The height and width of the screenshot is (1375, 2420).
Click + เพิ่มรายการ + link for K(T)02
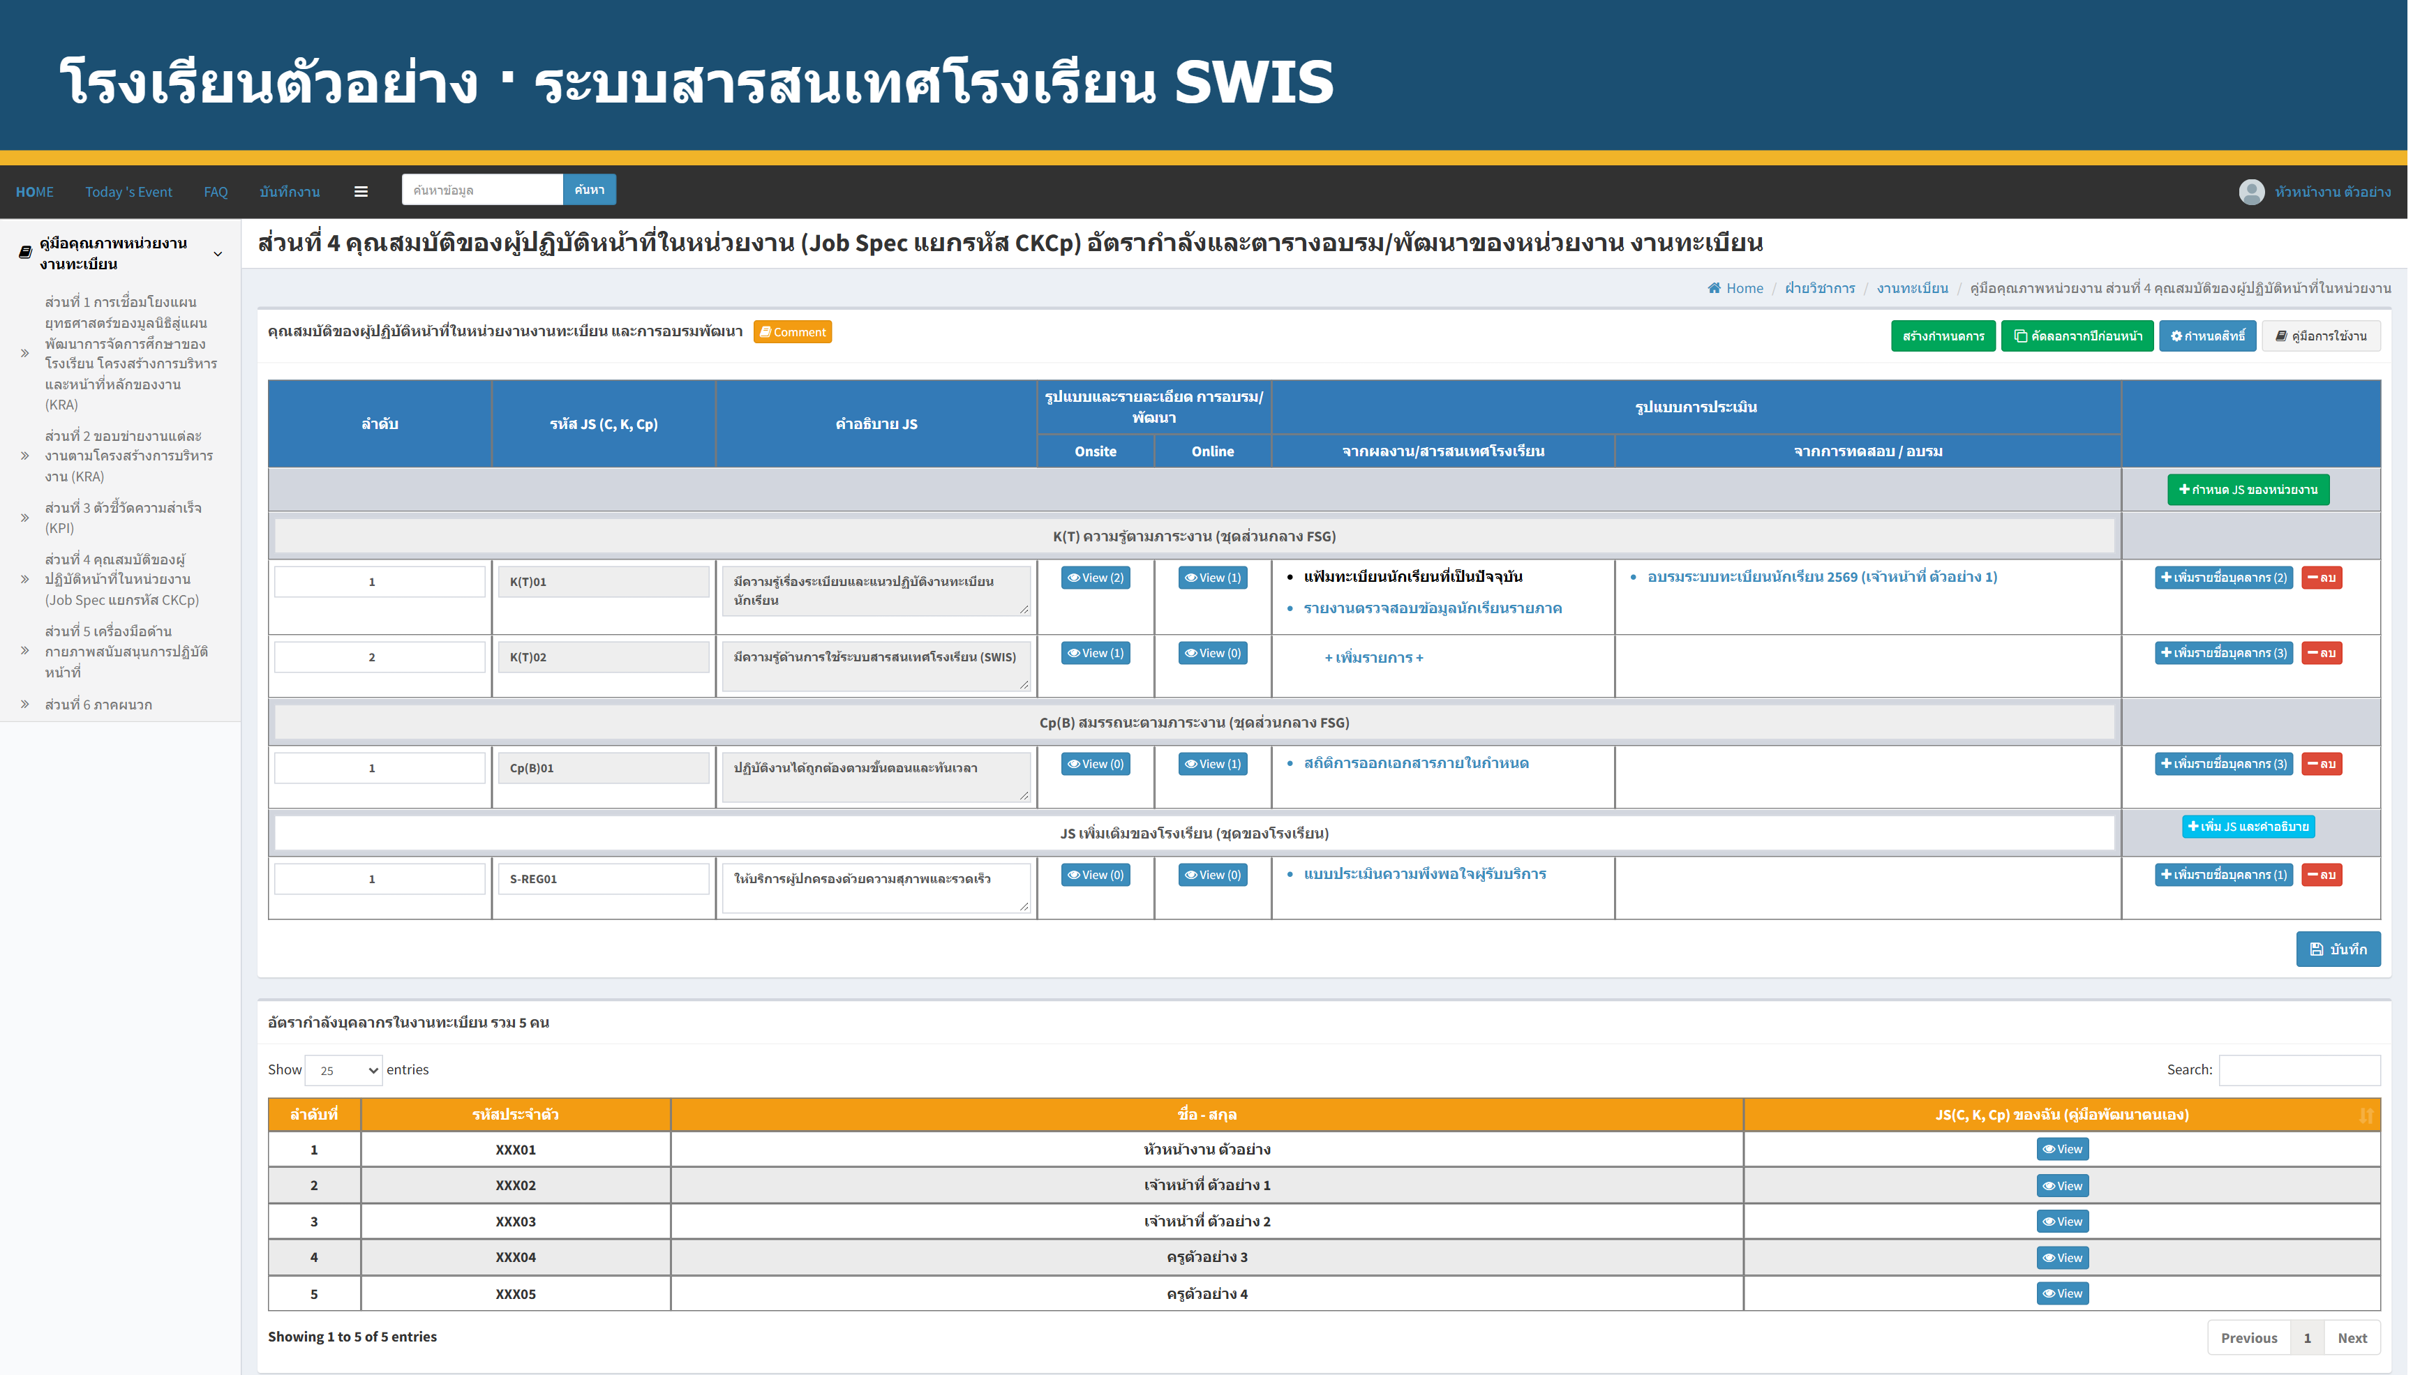point(1373,657)
